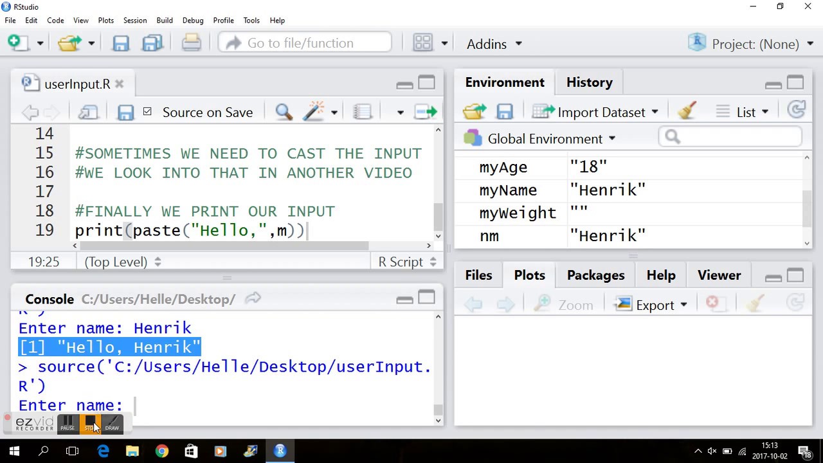Open the Debug menu
This screenshot has width=823, height=463.
coord(193,20)
